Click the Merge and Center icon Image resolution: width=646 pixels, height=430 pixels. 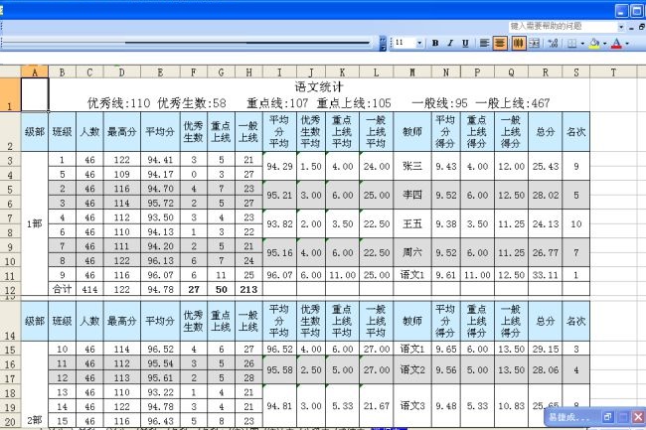535,43
